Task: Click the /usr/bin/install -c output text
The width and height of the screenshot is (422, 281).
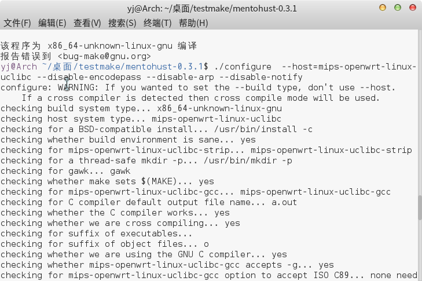Action: (x=263, y=129)
